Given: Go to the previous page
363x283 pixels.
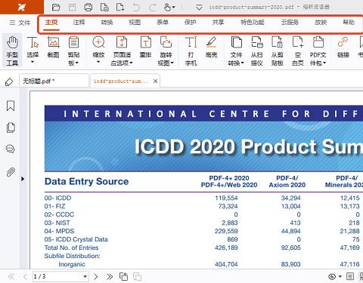Looking at the screenshot, I should click(x=25, y=277).
